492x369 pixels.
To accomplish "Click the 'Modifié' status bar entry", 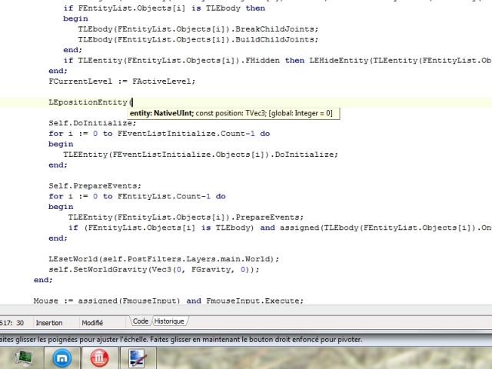I will point(92,323).
